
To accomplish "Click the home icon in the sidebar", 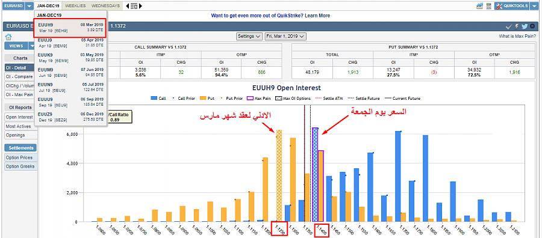I will point(8,37).
